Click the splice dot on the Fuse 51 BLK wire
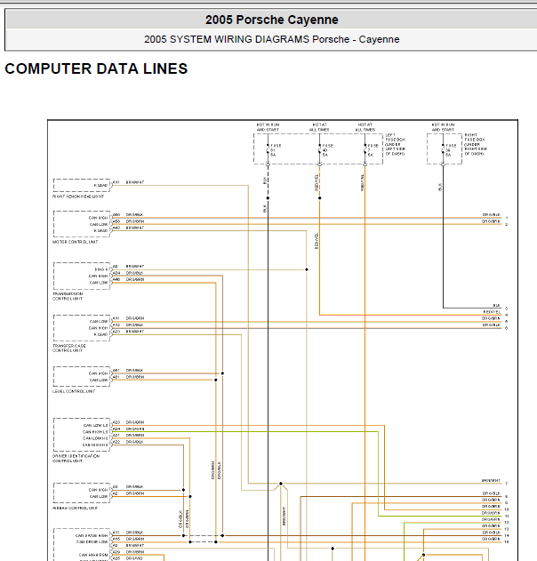537x561 pixels. 268,198
